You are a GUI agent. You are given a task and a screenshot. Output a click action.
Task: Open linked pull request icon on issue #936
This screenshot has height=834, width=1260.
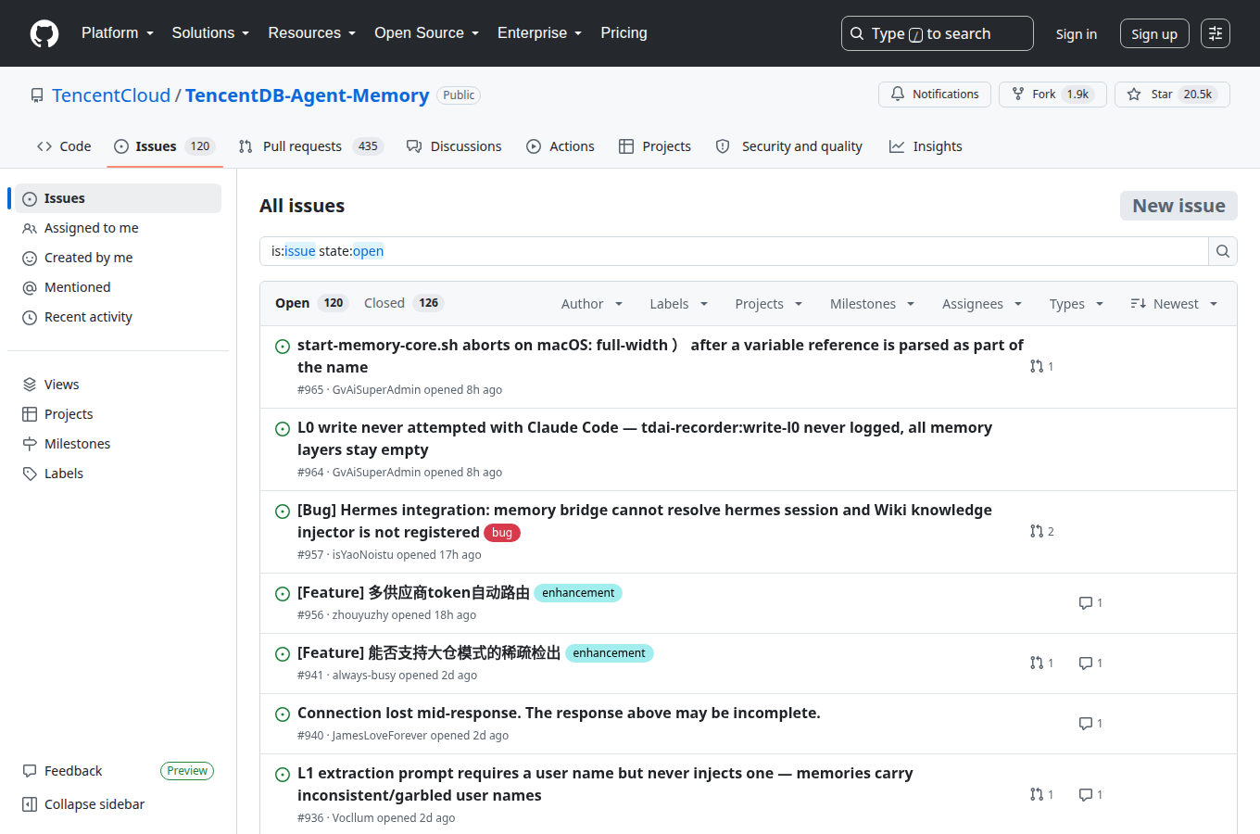click(x=1041, y=794)
